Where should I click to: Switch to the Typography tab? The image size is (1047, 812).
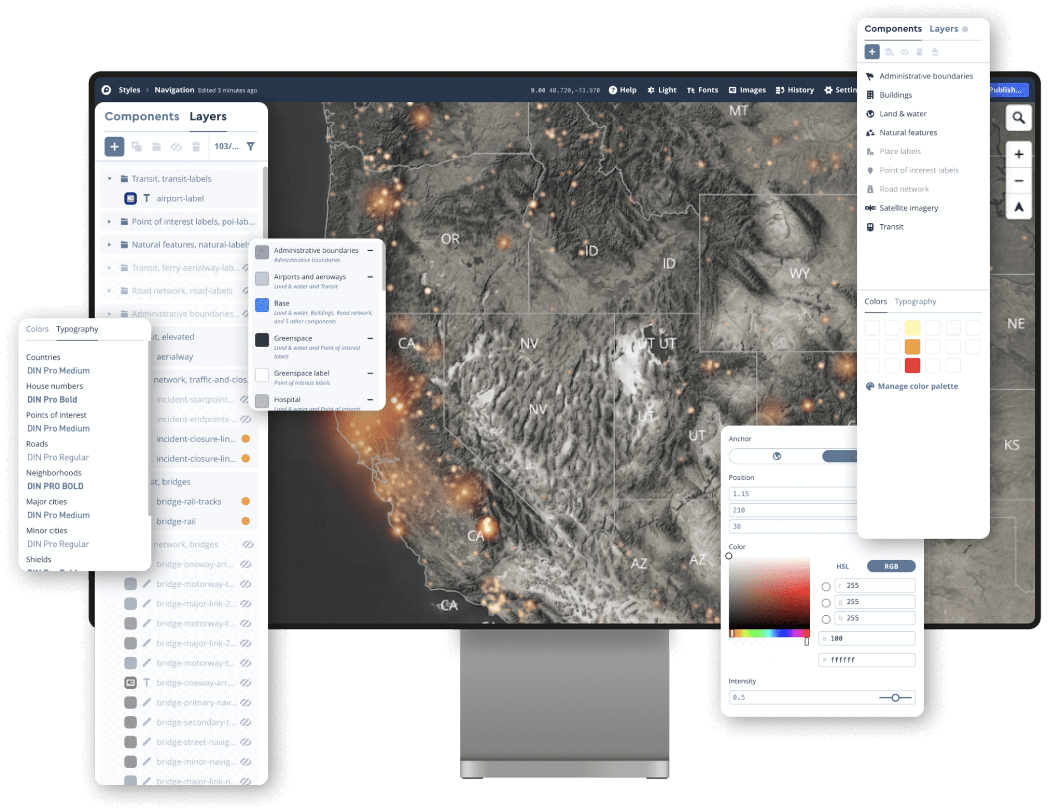click(x=915, y=301)
